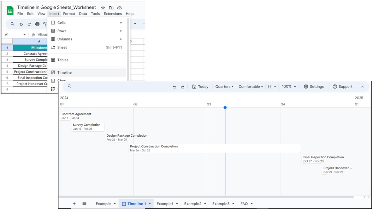Screen dimensions: 373x210
Task: Open the Quarters interval dropdown
Action: click(224, 87)
